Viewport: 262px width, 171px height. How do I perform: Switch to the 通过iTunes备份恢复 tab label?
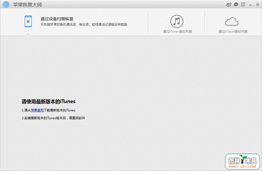coord(178,32)
